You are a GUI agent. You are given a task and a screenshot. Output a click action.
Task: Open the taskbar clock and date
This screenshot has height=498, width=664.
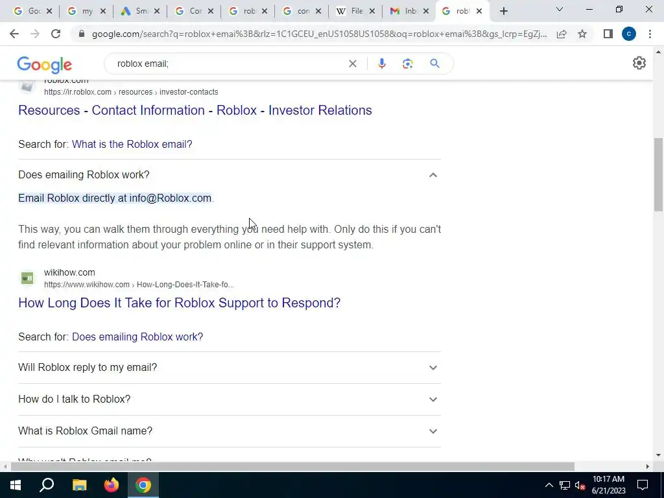tap(608, 485)
